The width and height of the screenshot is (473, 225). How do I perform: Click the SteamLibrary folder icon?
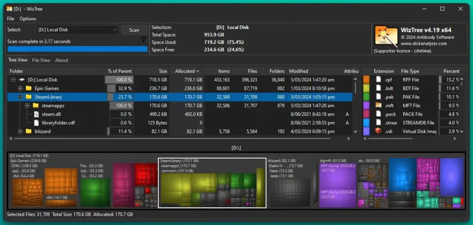pos(29,97)
